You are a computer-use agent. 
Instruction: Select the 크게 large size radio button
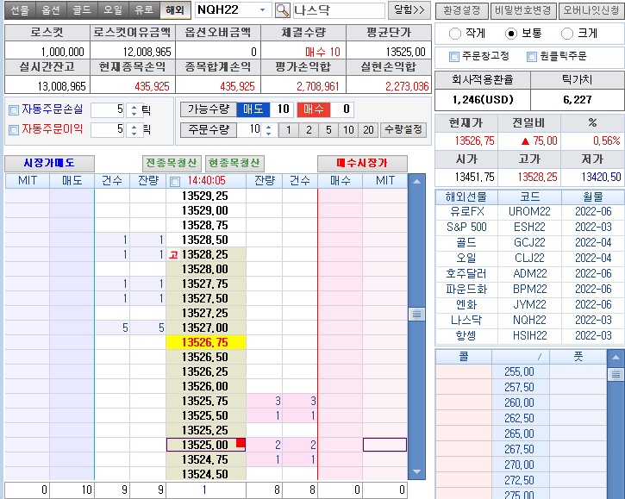click(x=566, y=34)
